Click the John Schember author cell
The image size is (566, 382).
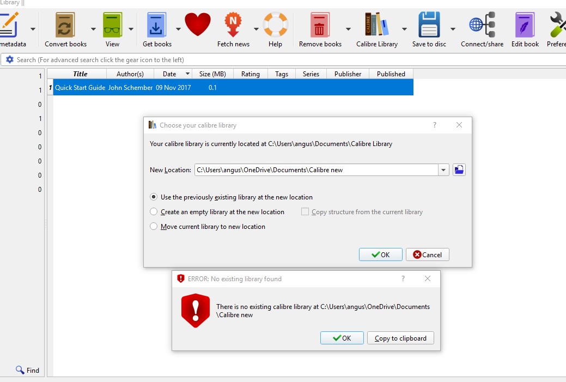click(130, 87)
